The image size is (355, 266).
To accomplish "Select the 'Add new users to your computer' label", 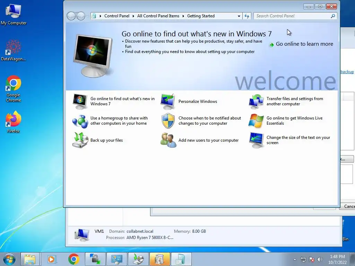I will point(208,140).
